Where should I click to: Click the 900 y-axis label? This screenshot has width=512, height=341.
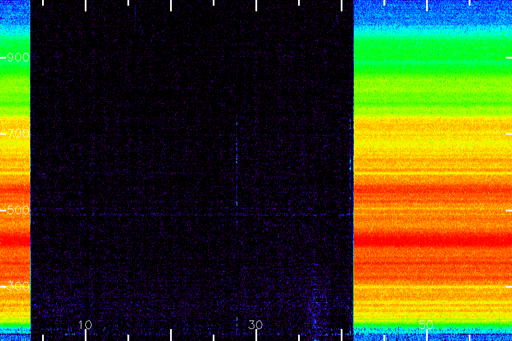[18, 57]
